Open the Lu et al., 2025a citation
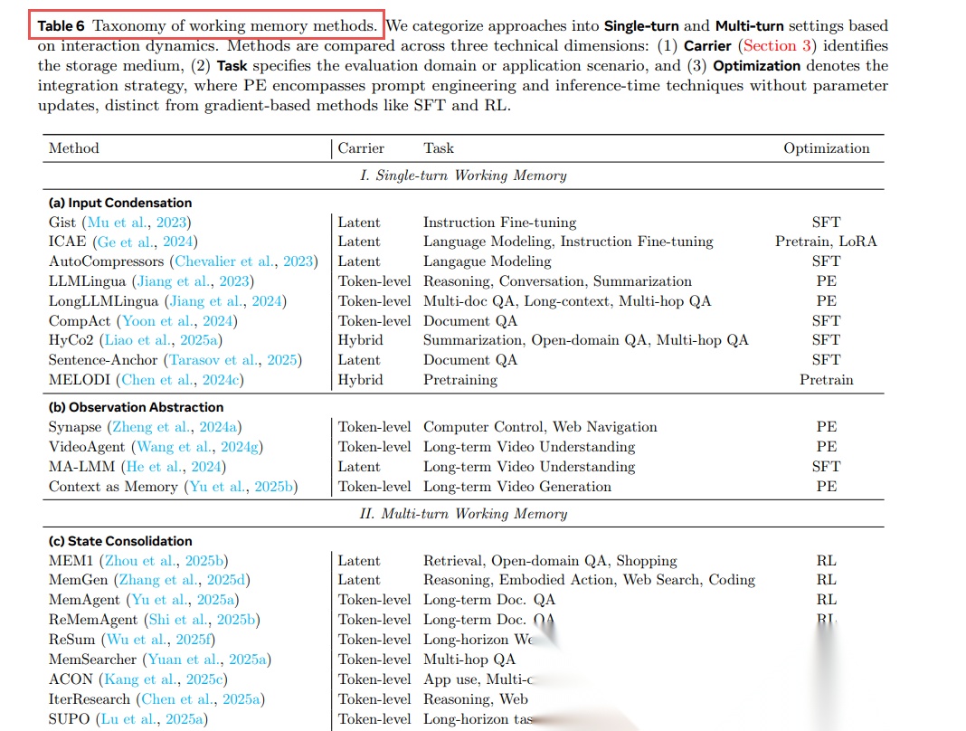This screenshot has height=731, width=966. click(x=152, y=718)
